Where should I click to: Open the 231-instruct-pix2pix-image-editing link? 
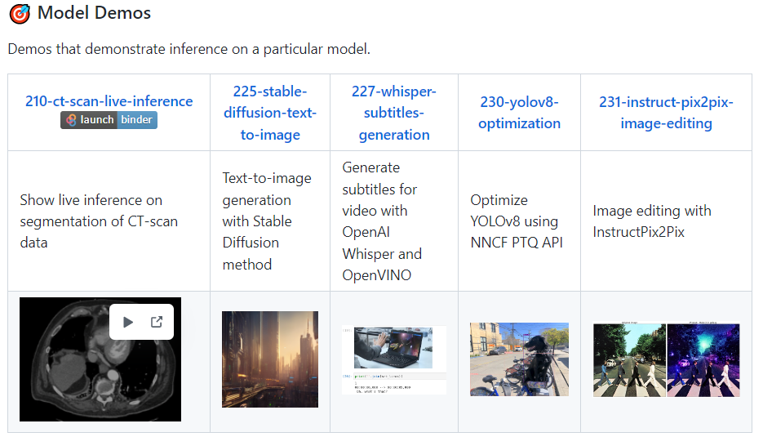tap(666, 113)
